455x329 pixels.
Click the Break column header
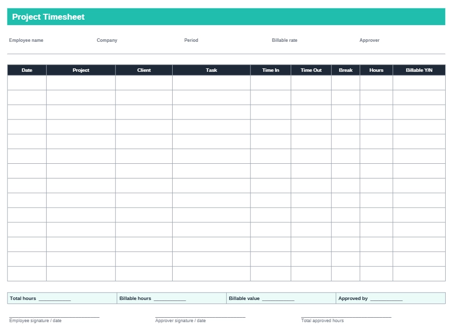(x=346, y=70)
